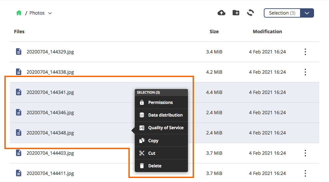Click modification date of 20200704_144329.jpg
Screen dimensions: 329x182
(267, 52)
